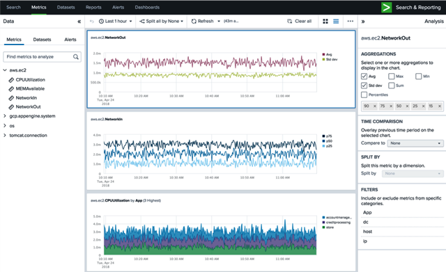Image resolution: width=446 pixels, height=272 pixels.
Task: Uncheck the Avg aggregation checkbox
Action: point(364,76)
